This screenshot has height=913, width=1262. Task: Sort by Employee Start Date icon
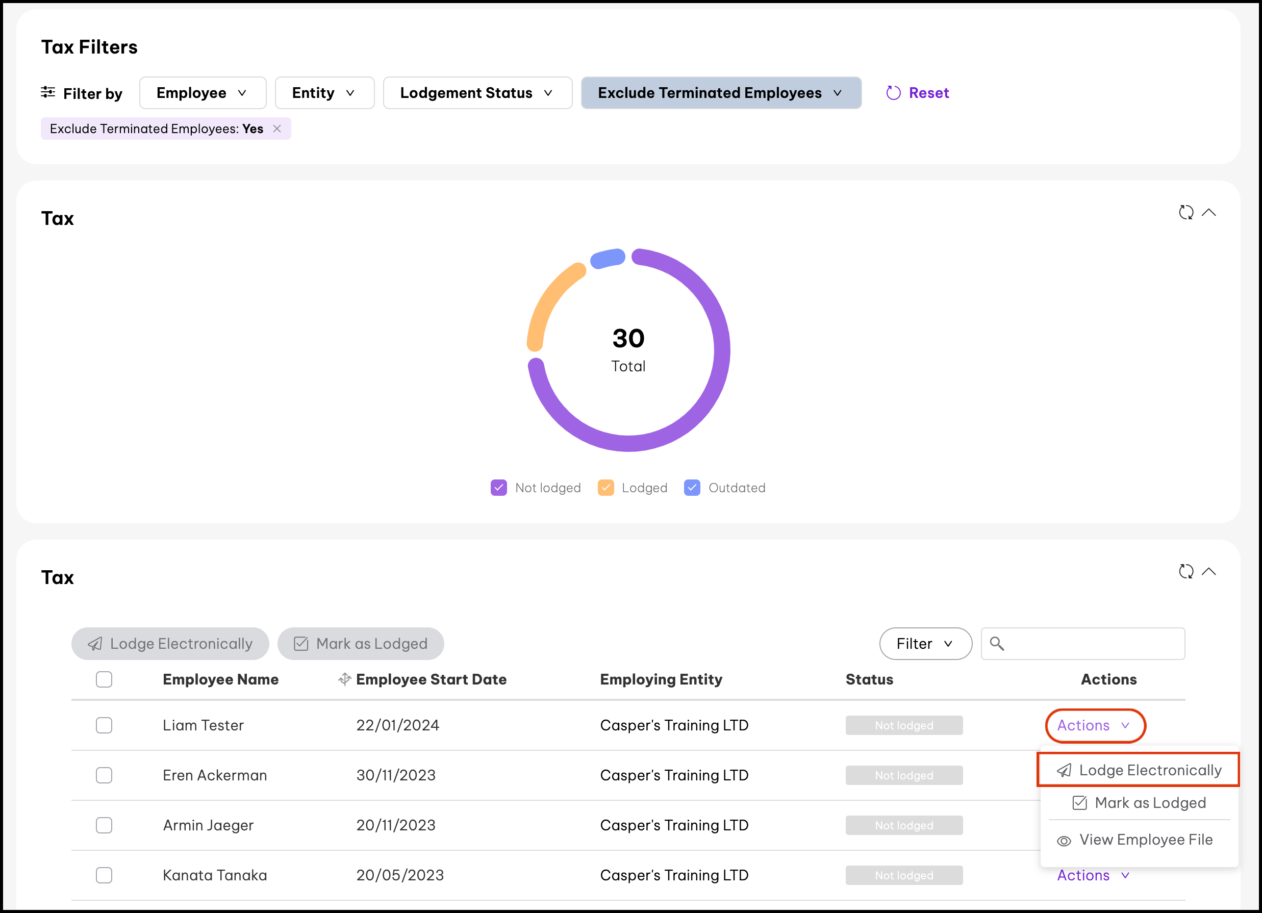344,679
